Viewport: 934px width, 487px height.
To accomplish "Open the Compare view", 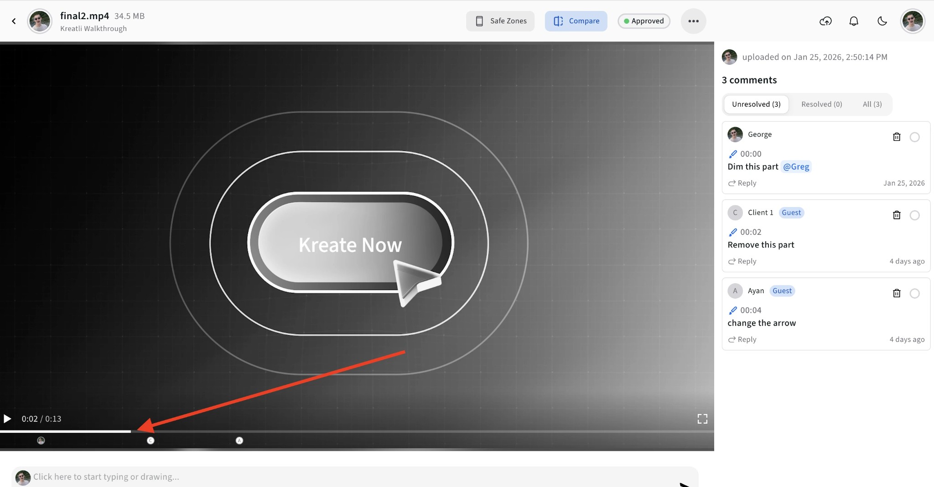I will (x=576, y=21).
